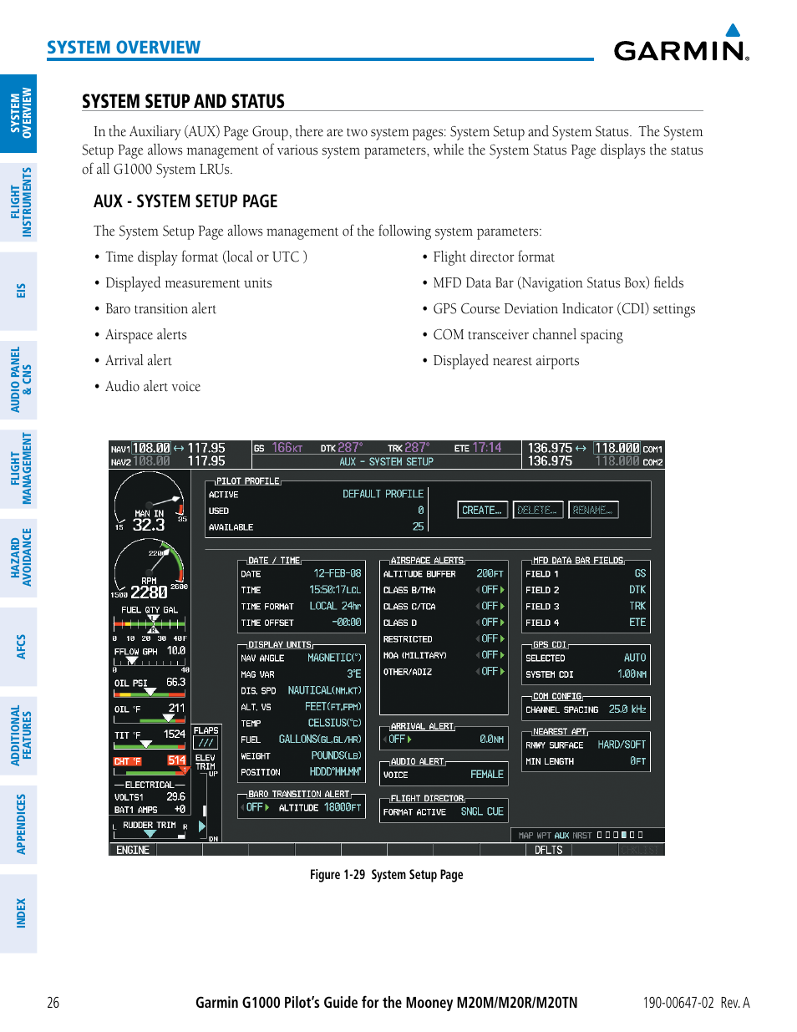Image resolution: width=797 pixels, height=1032 pixels.
Task: Click the RPM tachometer gauge
Action: (150, 569)
